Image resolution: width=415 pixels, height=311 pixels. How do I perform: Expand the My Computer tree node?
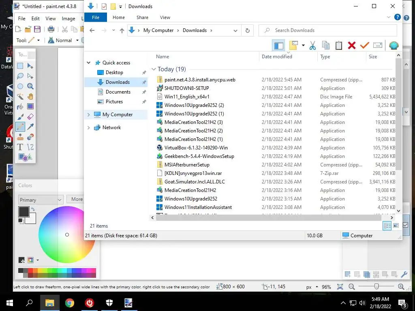(89, 115)
